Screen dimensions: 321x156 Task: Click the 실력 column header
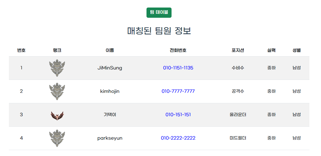tap(271, 50)
